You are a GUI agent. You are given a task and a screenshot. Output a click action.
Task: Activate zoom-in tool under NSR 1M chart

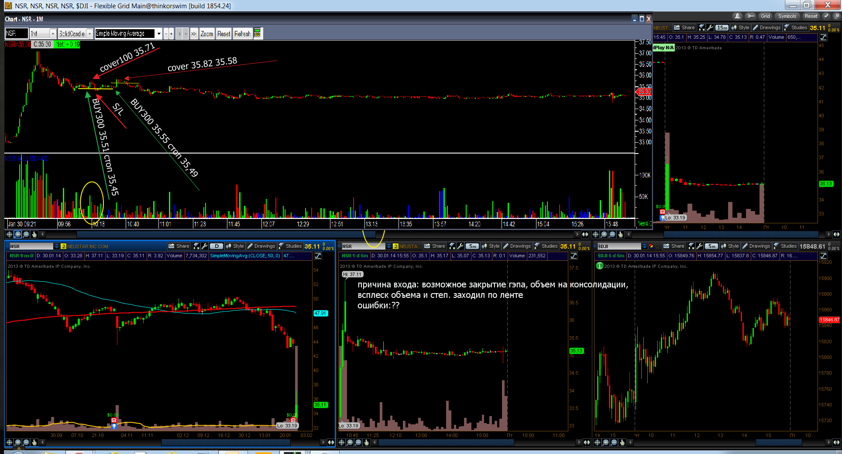point(17,234)
